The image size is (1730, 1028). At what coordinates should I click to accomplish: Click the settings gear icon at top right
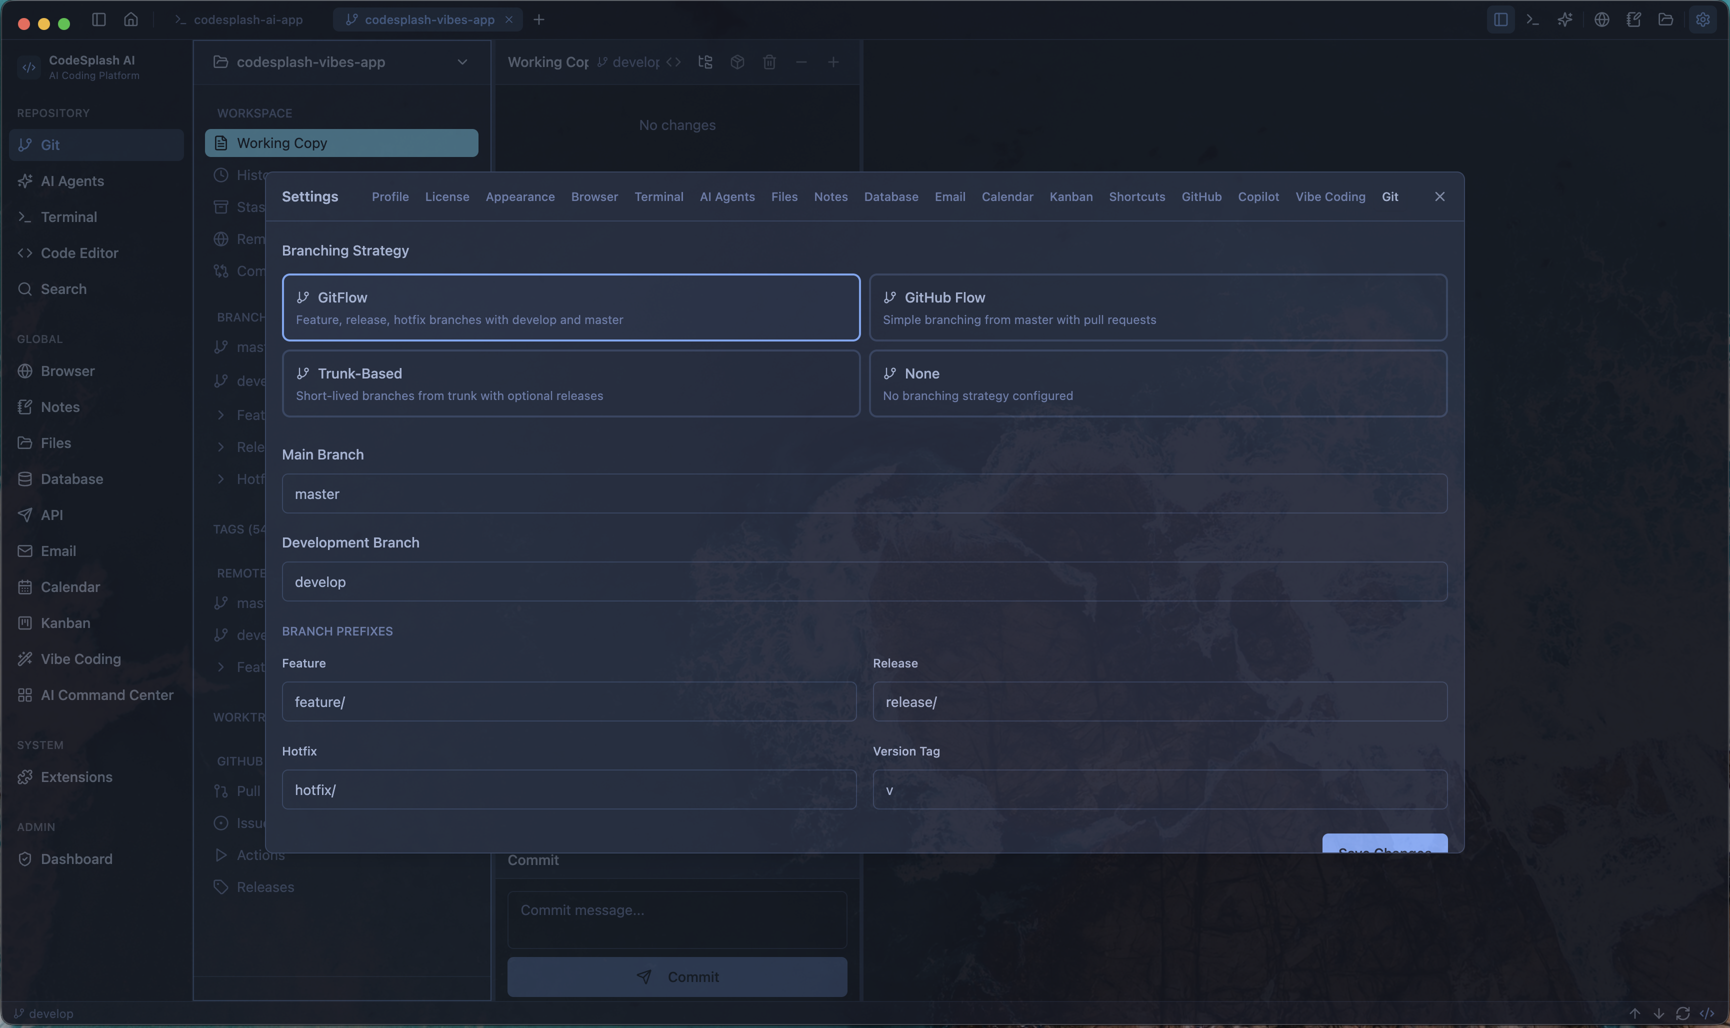[x=1703, y=19]
